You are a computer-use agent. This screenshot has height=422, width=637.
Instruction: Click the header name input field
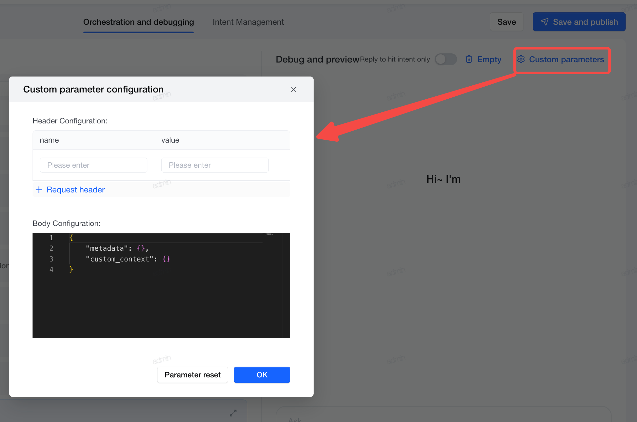[94, 165]
